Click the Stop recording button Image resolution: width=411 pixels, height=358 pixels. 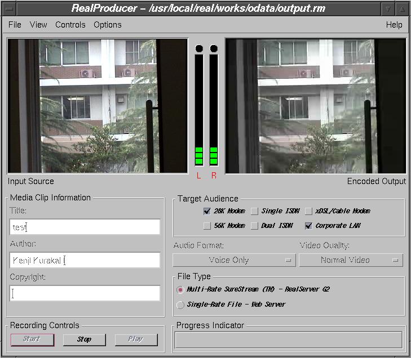tap(85, 339)
